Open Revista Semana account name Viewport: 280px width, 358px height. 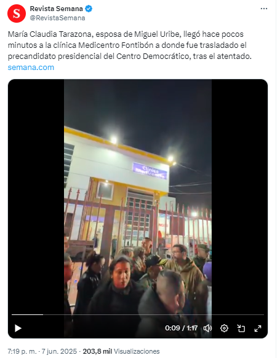click(56, 9)
